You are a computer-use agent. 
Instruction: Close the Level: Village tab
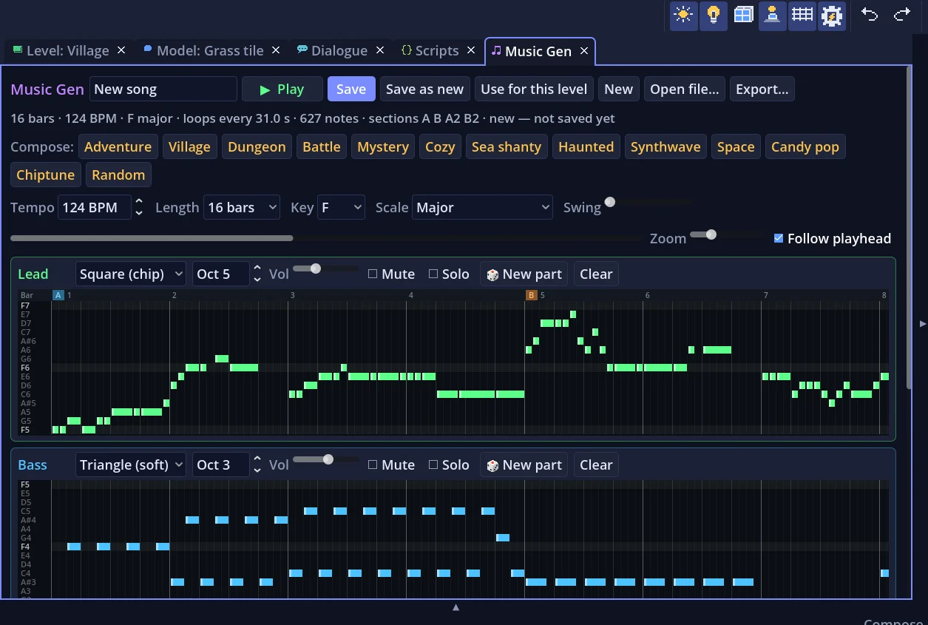[x=121, y=50]
